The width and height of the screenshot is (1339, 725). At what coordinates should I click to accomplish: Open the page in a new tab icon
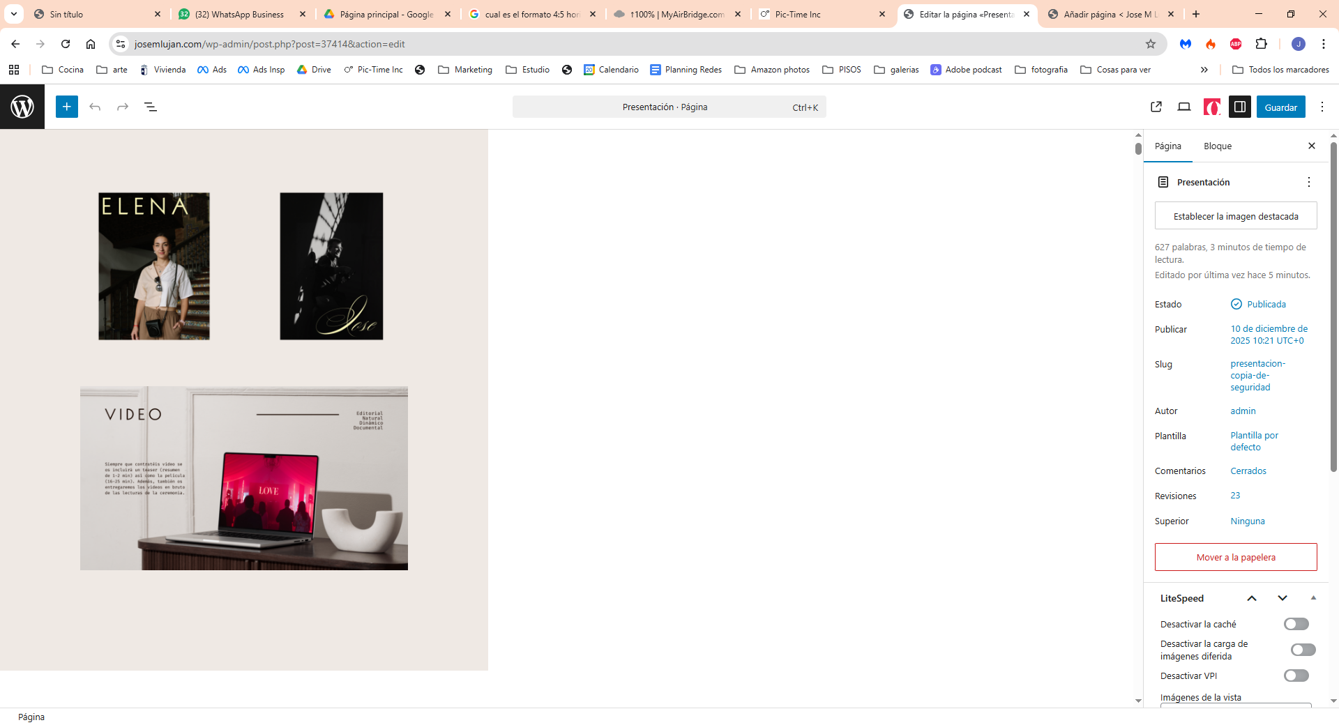tap(1156, 107)
